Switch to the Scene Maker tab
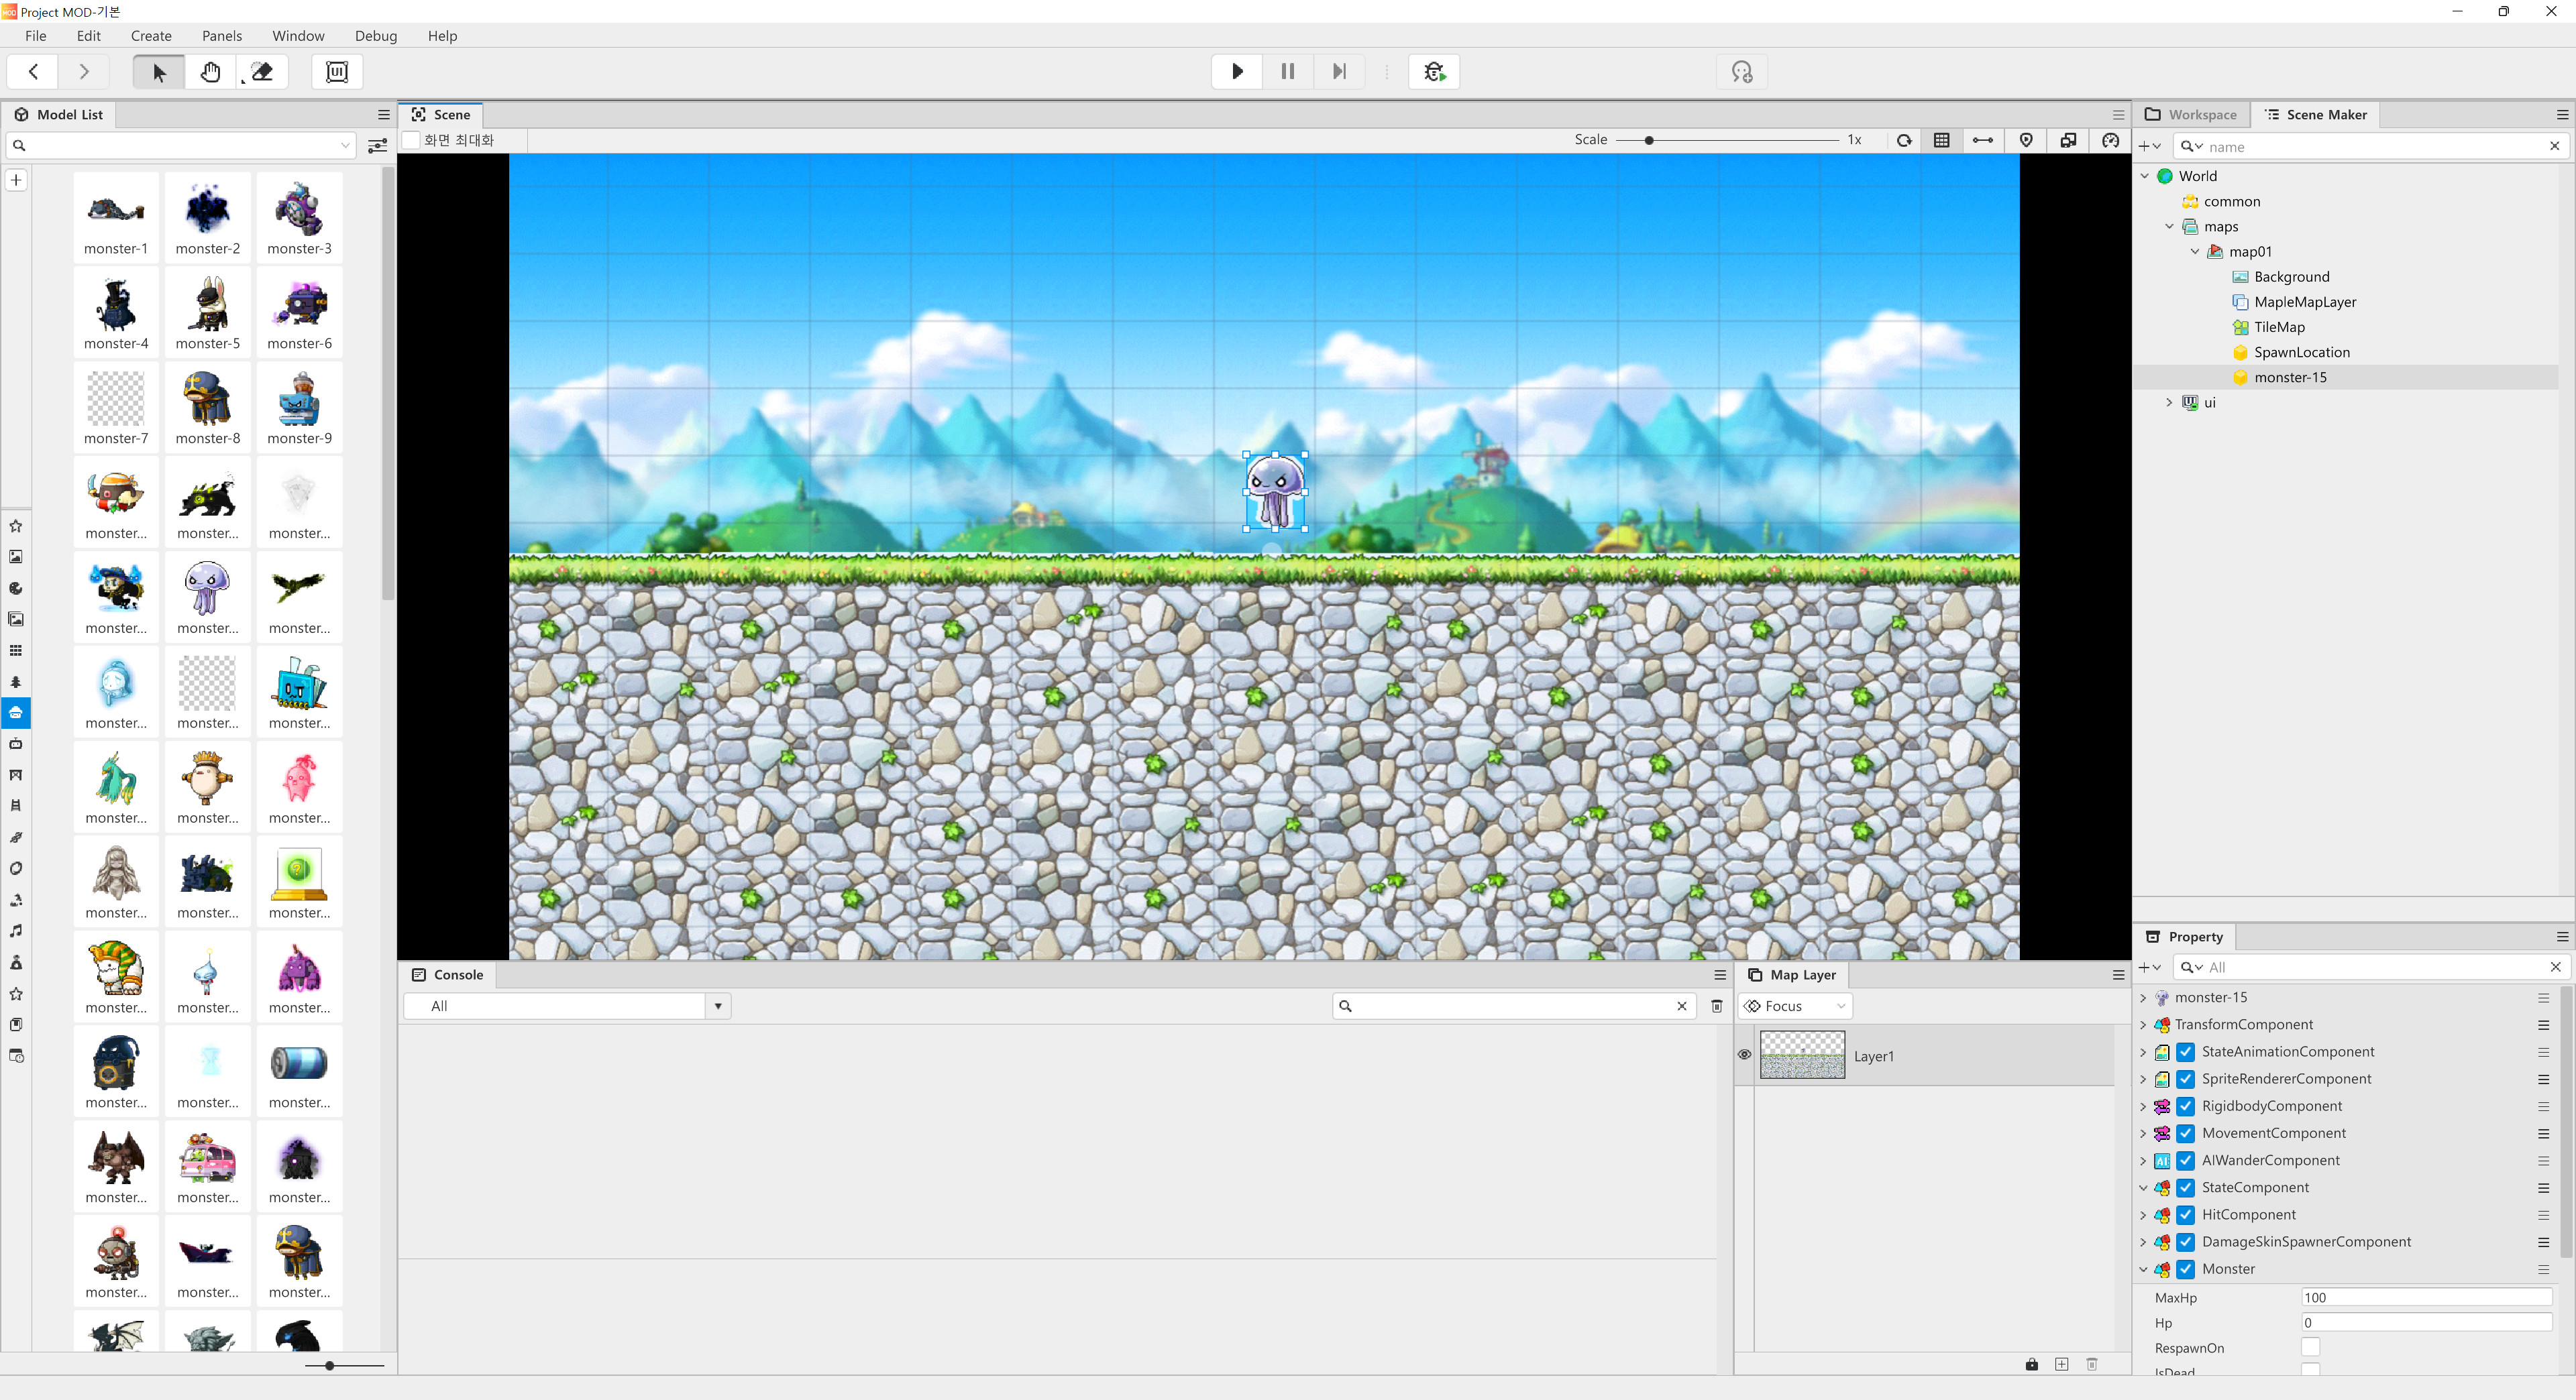The image size is (2576, 1400). click(2316, 115)
